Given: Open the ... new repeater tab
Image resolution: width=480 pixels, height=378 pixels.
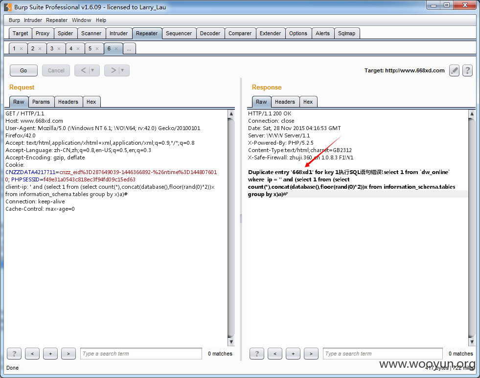Looking at the screenshot, I should click(x=129, y=48).
